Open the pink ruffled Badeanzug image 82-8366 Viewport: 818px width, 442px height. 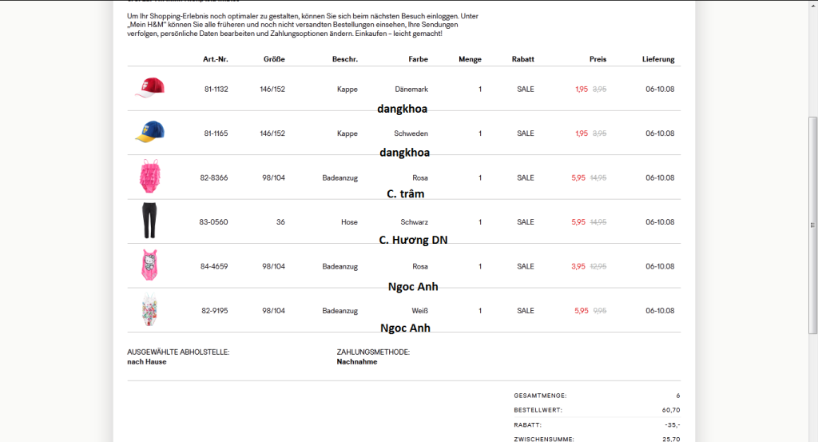pyautogui.click(x=149, y=177)
